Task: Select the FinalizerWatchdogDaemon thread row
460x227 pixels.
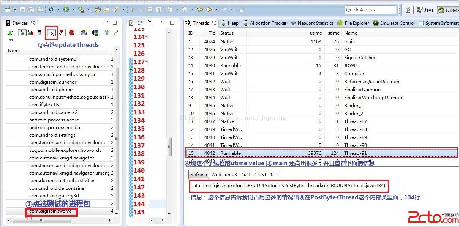Action: tap(322, 97)
